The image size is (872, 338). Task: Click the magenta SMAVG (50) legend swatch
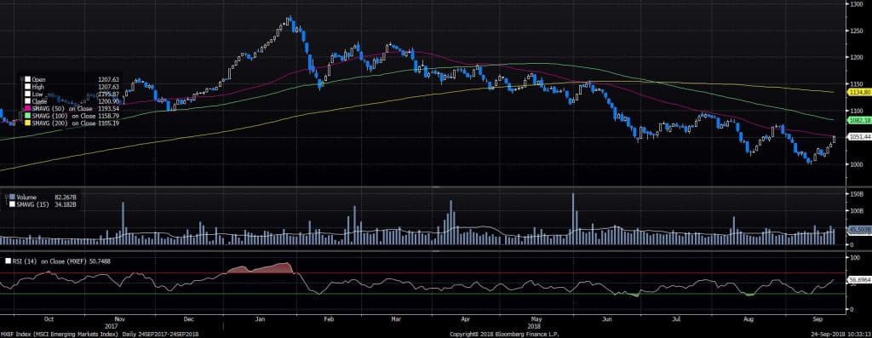coord(27,108)
